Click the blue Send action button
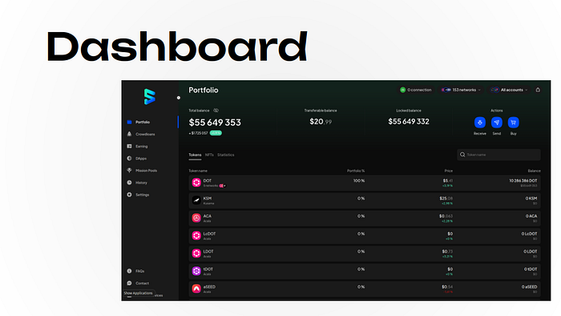The width and height of the screenshot is (561, 316). pyautogui.click(x=497, y=123)
